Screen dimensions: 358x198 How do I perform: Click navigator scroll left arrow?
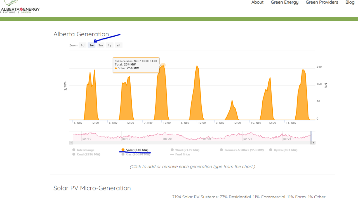pos(71,143)
